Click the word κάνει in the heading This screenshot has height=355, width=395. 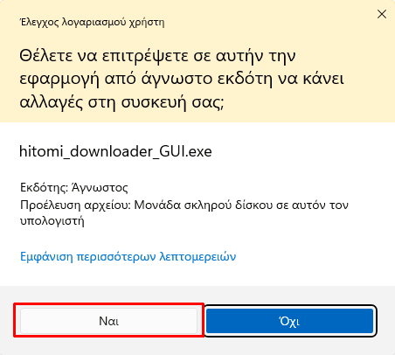(x=323, y=79)
